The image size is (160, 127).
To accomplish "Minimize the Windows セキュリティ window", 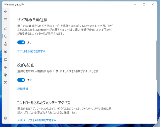I will click(135, 4).
